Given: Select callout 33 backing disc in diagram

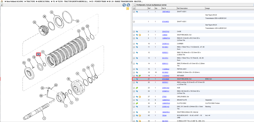Looking at the screenshot, I should (52, 12).
